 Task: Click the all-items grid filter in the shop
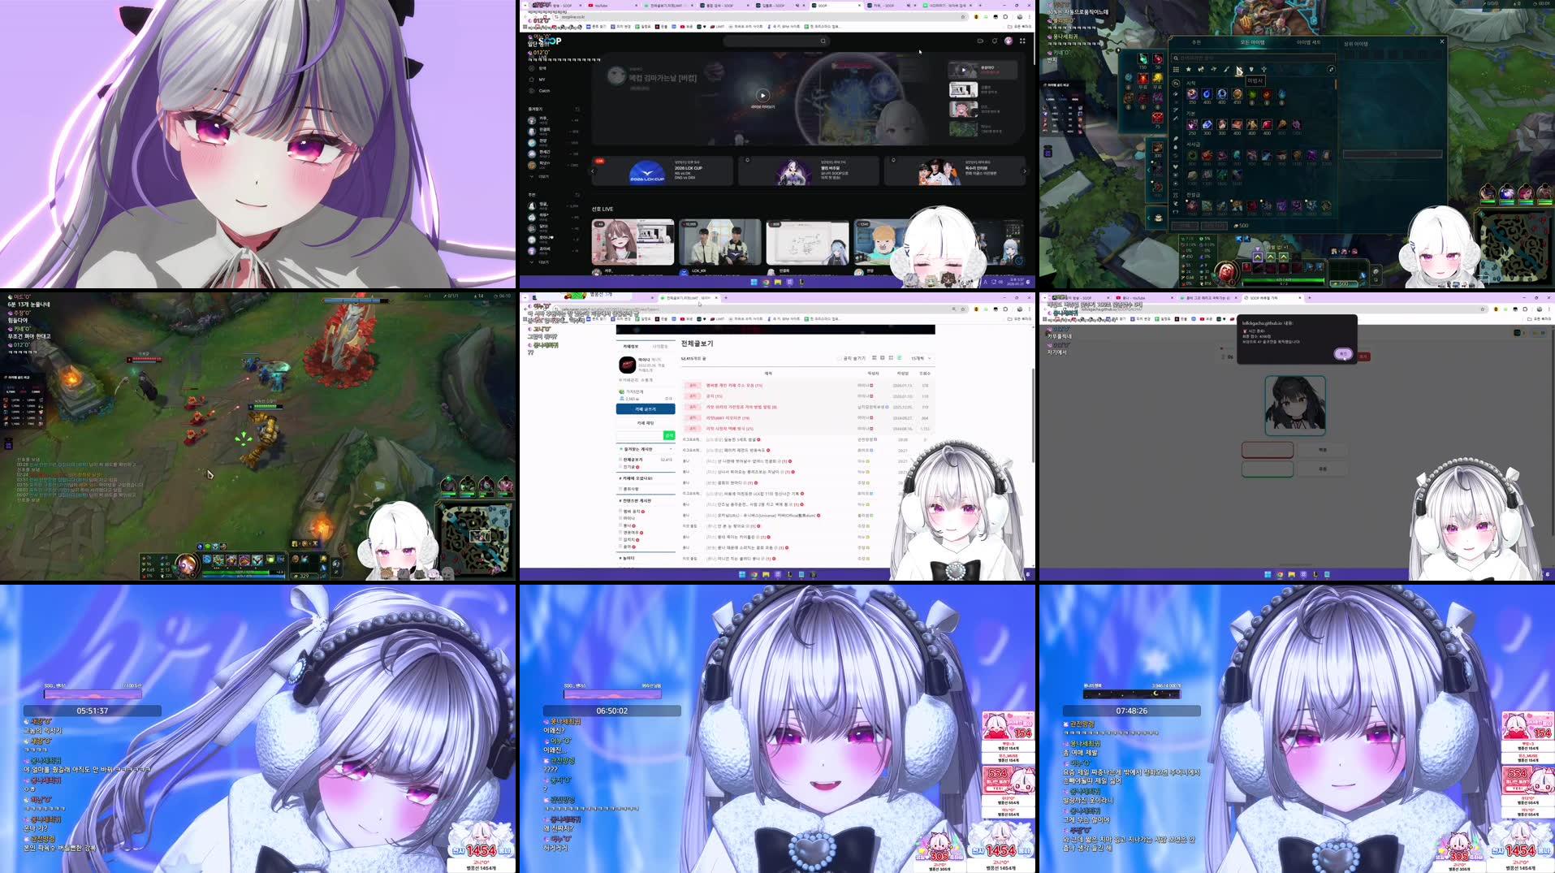click(1177, 69)
